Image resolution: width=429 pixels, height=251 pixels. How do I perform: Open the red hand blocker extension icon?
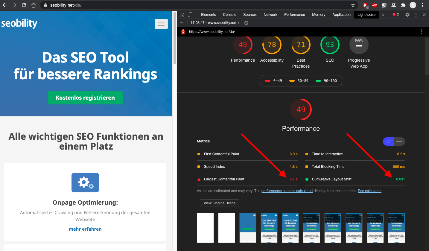click(x=365, y=5)
